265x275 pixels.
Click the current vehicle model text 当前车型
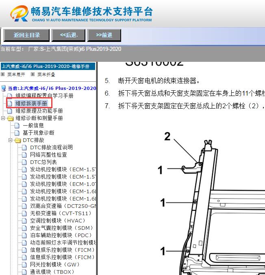(61, 49)
